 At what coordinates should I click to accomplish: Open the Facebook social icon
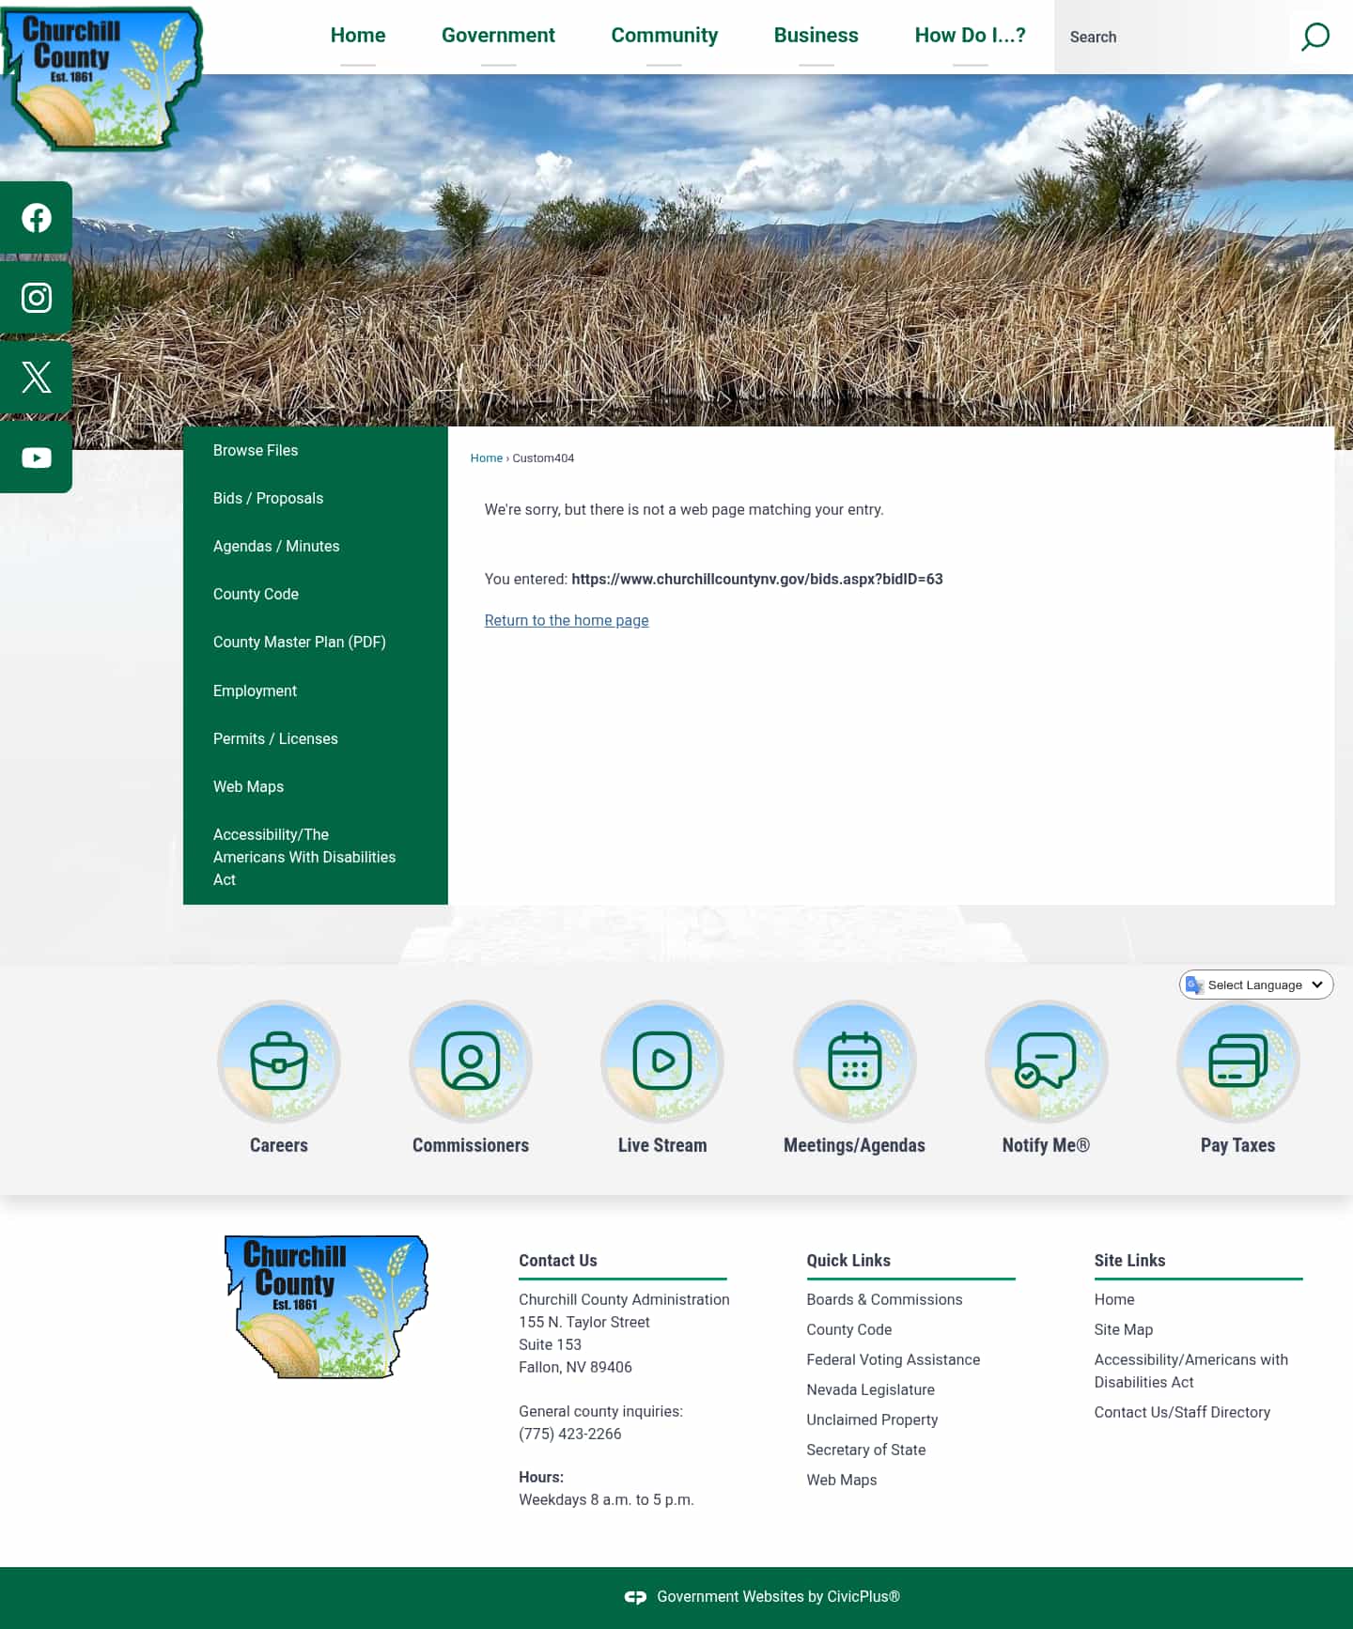36,218
